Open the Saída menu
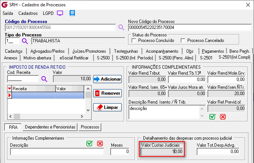 pyautogui.click(x=8, y=13)
